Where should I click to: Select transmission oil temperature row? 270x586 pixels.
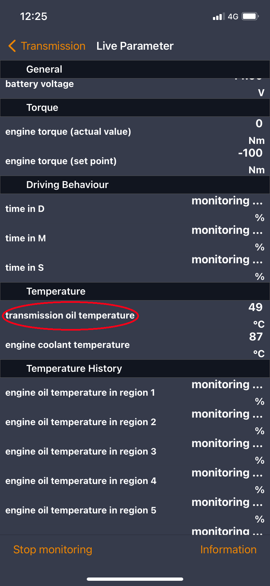(x=135, y=315)
